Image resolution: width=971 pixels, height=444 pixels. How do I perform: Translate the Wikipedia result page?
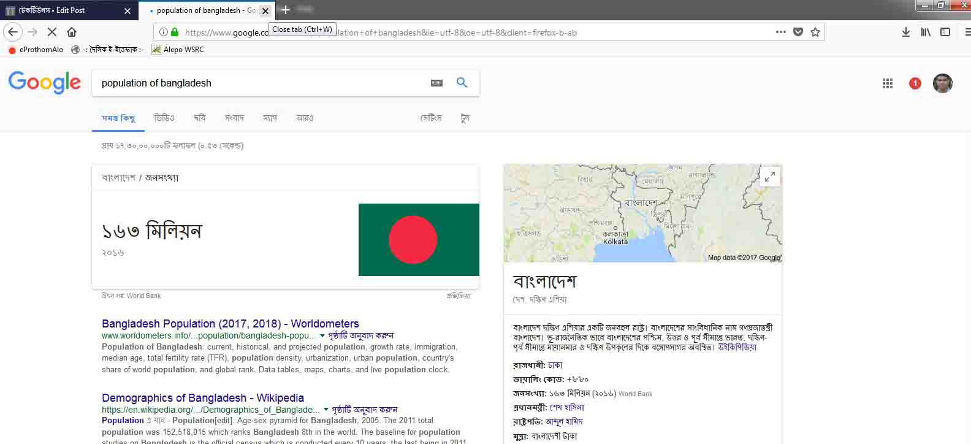365,410
